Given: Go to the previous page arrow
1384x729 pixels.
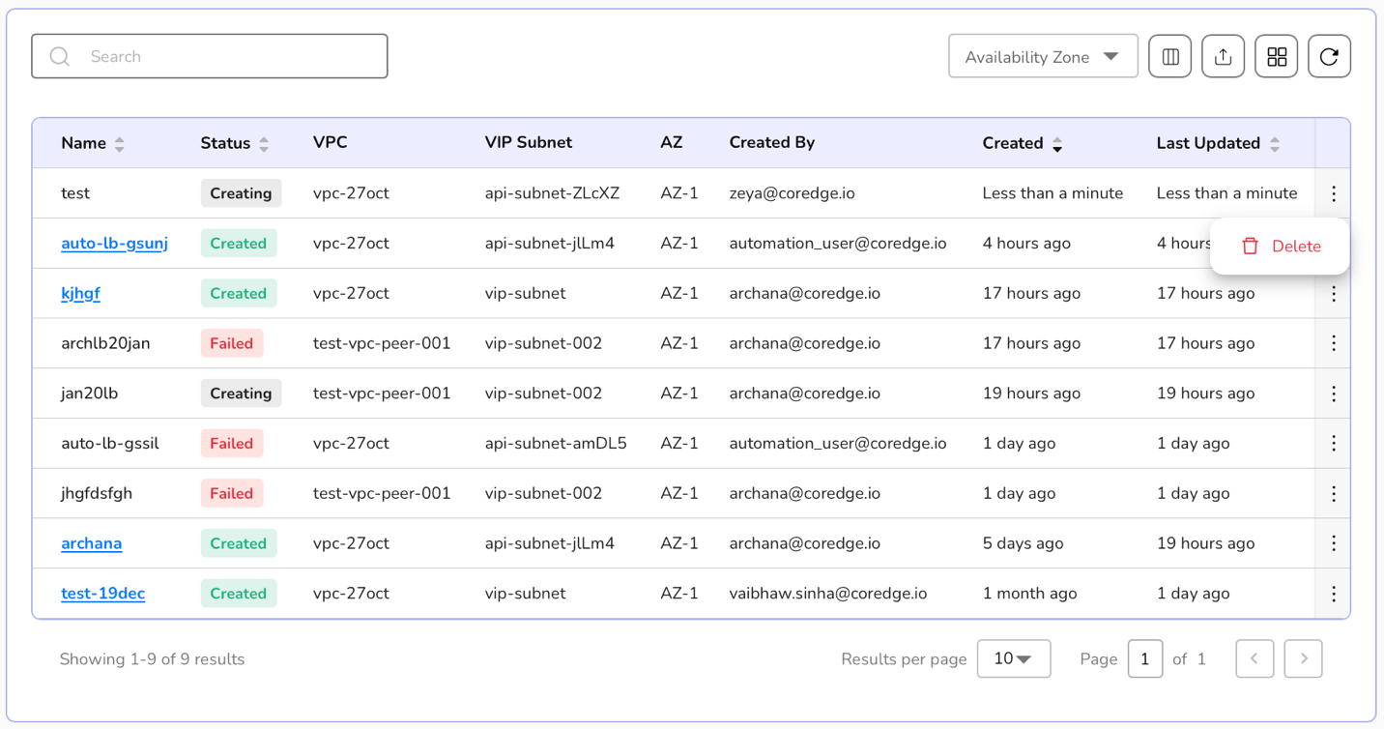Looking at the screenshot, I should [1254, 659].
